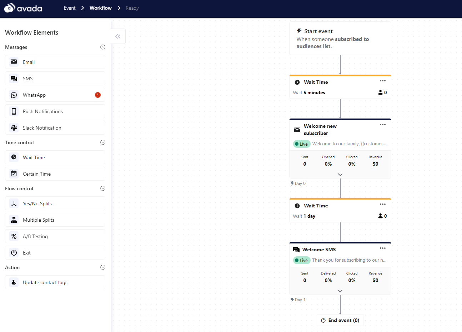Click the WhatsApp icon in sidebar
The width and height of the screenshot is (462, 332).
click(14, 95)
